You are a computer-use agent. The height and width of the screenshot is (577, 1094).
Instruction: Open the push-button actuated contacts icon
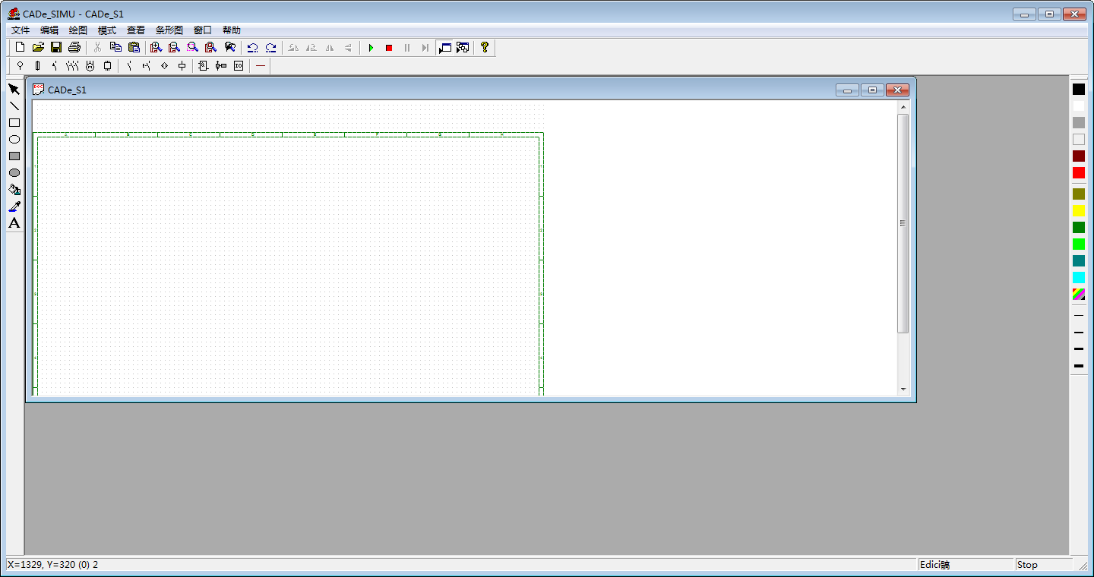click(x=147, y=66)
